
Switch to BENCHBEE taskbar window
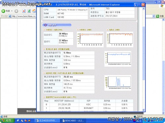tap(73, 121)
